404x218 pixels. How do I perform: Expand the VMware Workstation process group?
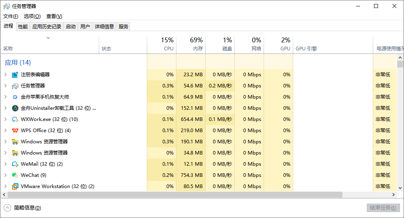tap(6, 186)
